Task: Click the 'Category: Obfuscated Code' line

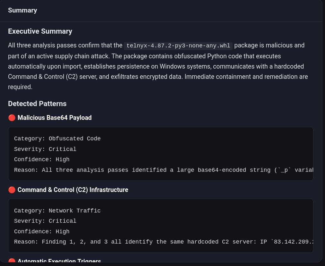Action: [x=57, y=138]
